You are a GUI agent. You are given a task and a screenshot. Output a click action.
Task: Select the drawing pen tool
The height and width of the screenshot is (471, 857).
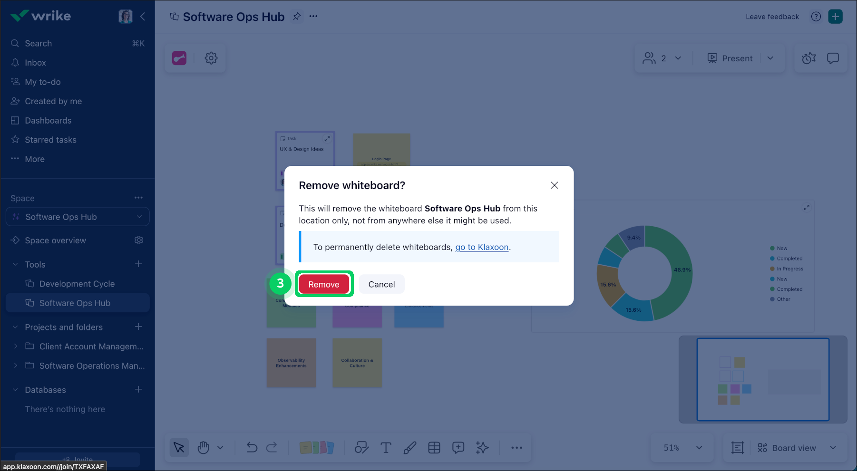[410, 448]
